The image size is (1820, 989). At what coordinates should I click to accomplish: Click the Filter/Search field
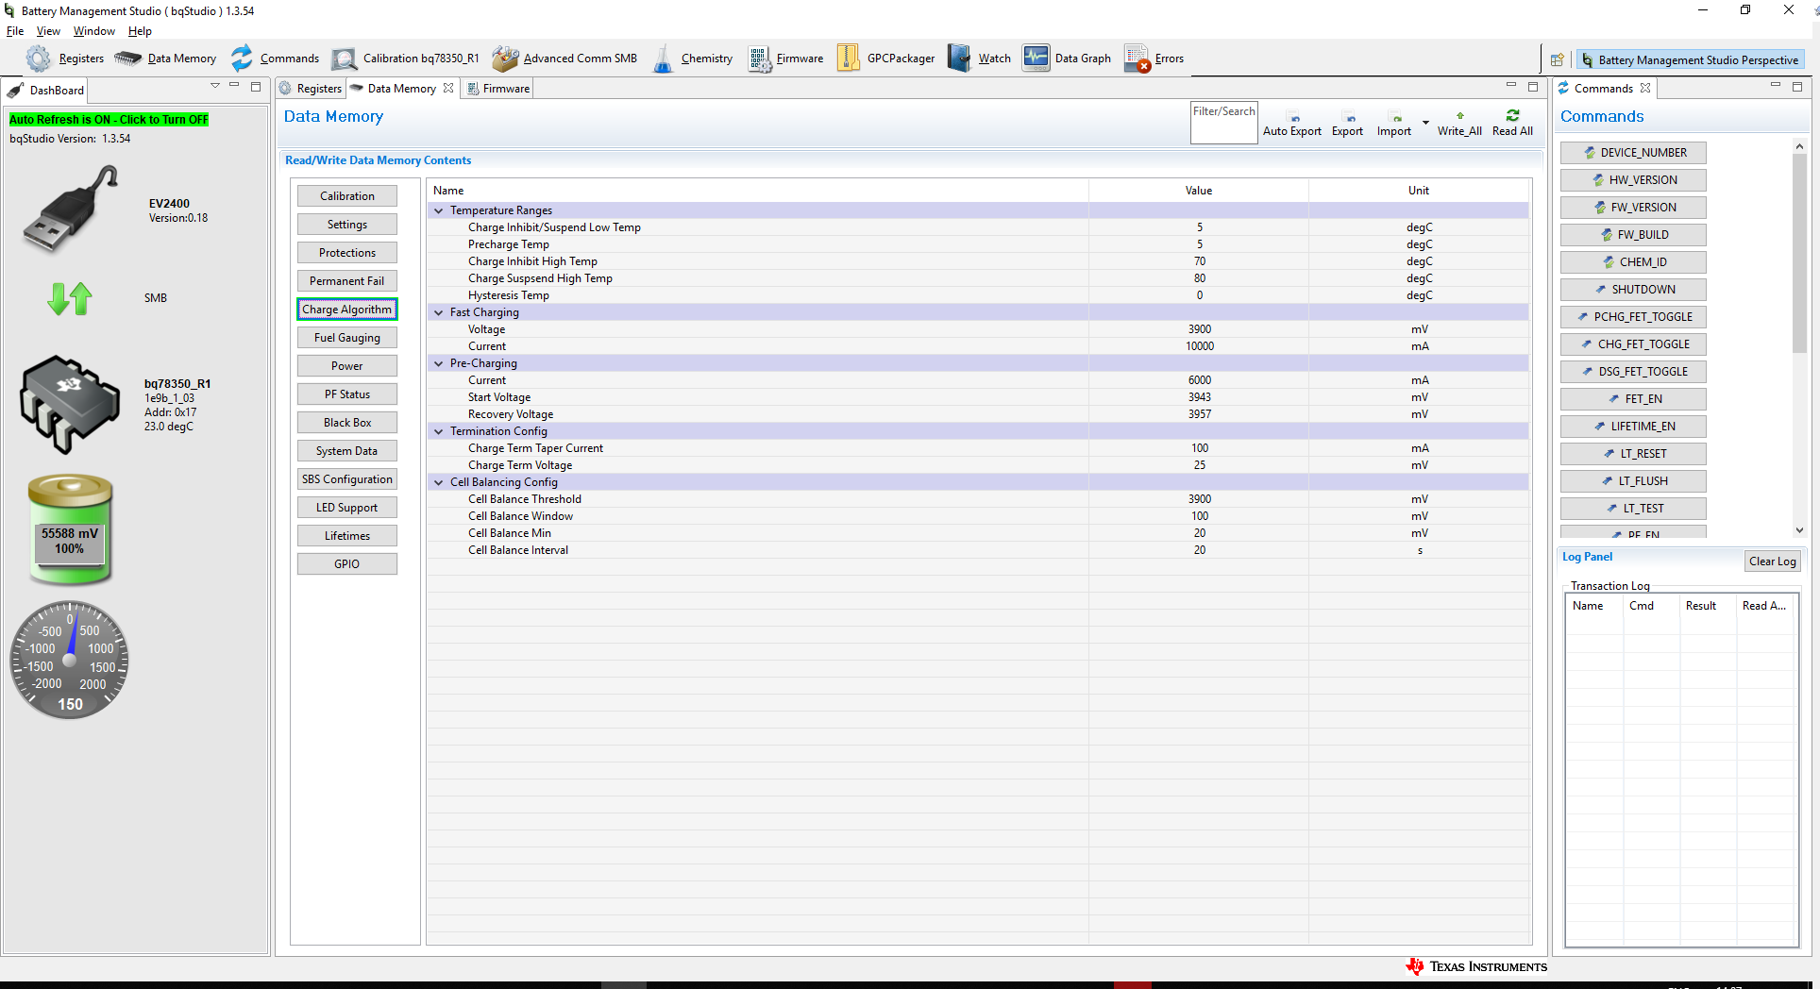pos(1224,123)
